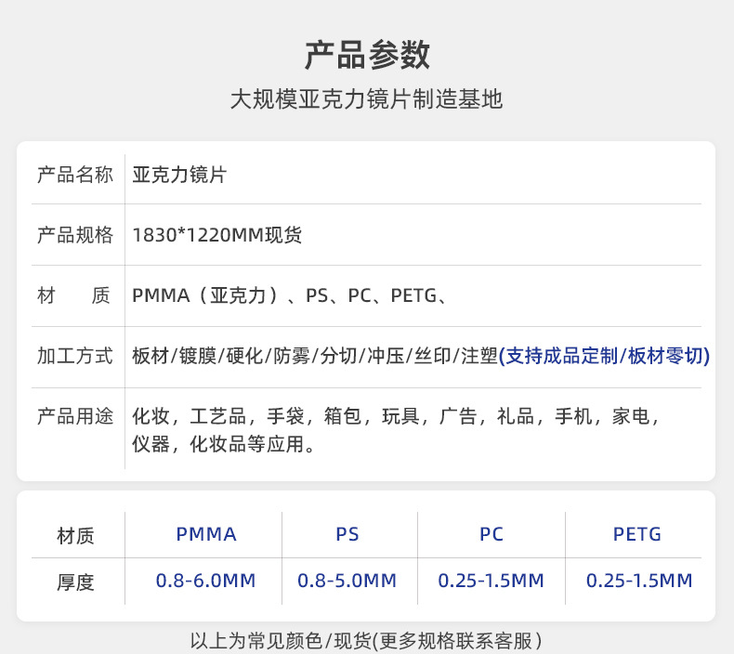Select the PMMA thickness '0.8-6.0MM'
This screenshot has width=734, height=654.
[205, 581]
